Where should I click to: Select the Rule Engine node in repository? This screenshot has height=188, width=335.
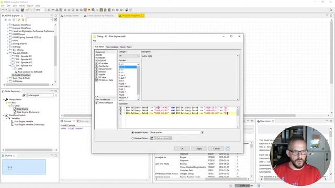pyautogui.click(x=23, y=109)
